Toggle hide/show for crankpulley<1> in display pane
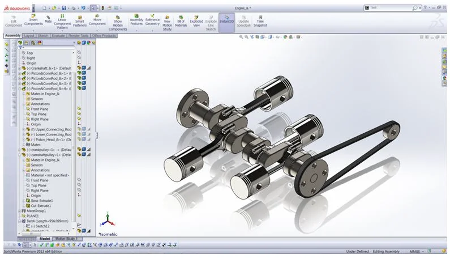Viewport: 450px width, 258px height. [79, 150]
